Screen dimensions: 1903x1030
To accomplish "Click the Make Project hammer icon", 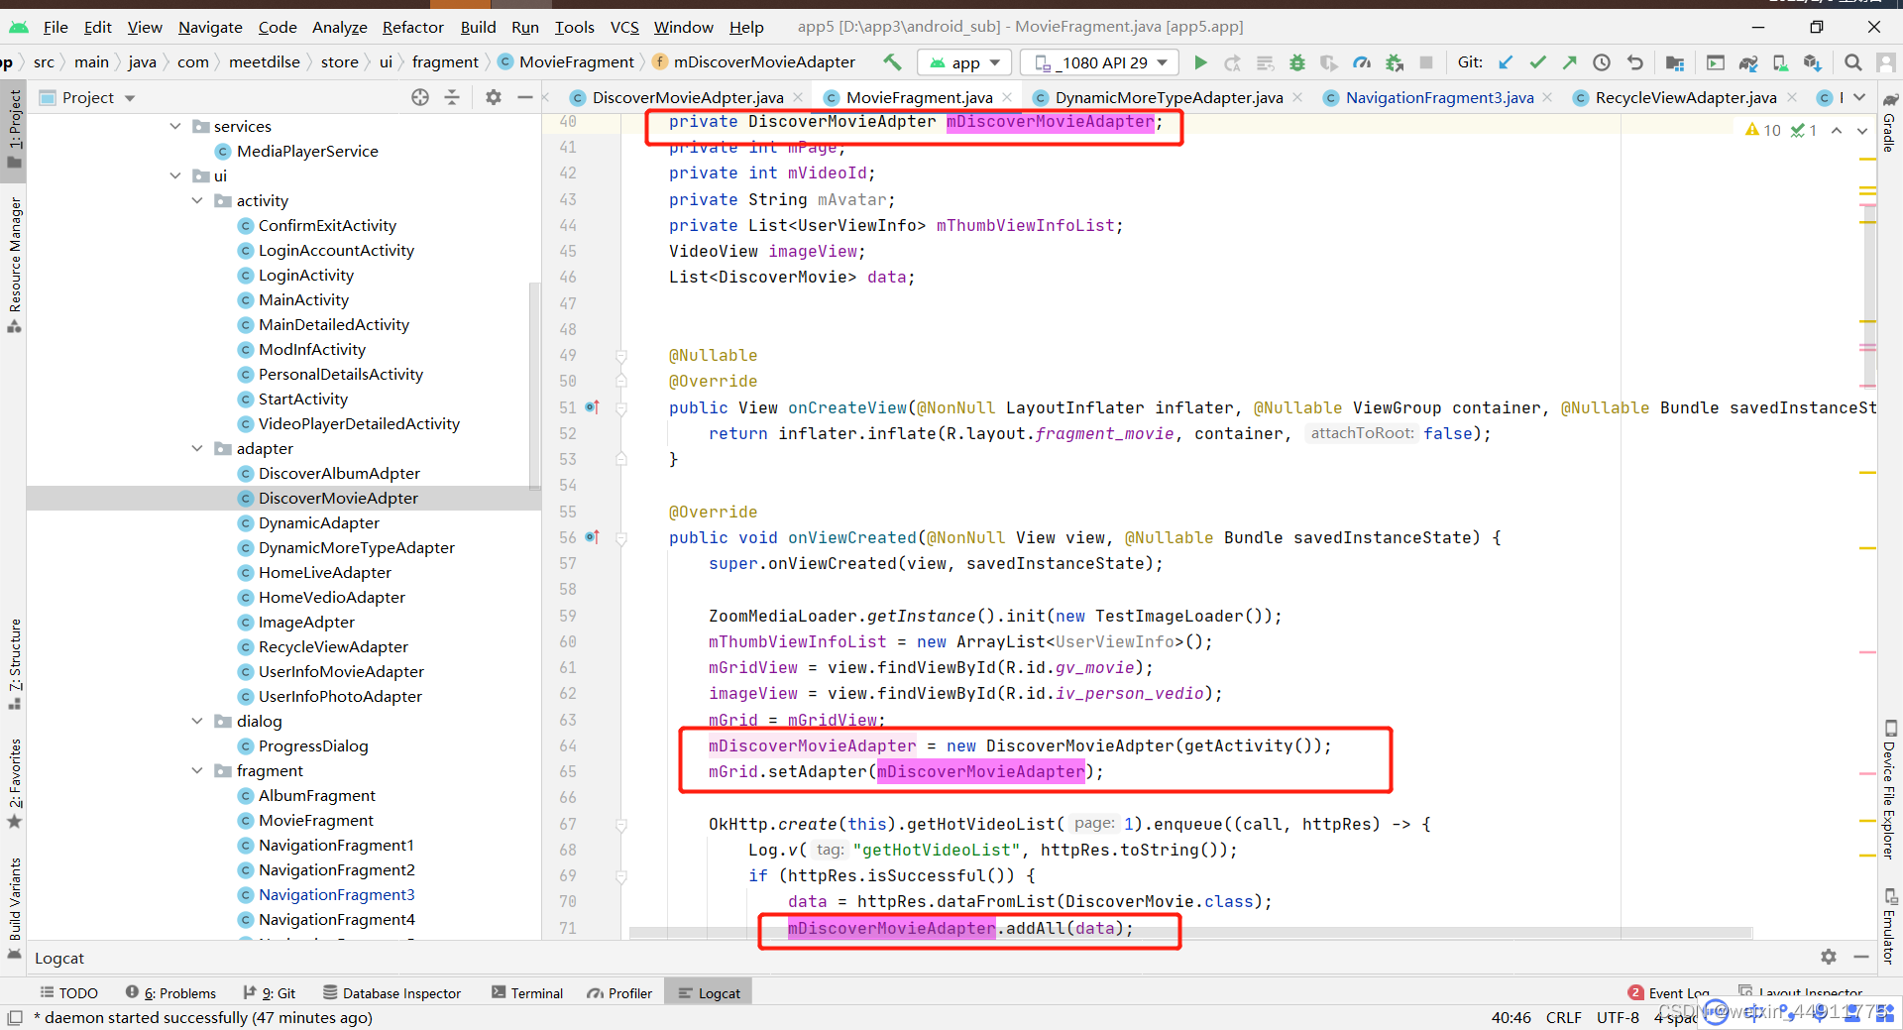I will click(x=892, y=62).
